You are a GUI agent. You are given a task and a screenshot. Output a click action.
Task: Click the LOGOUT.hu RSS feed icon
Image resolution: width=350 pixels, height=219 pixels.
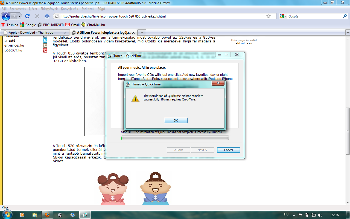(x=45, y=50)
